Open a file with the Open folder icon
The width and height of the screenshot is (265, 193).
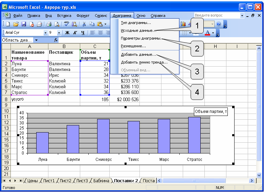pos(16,24)
